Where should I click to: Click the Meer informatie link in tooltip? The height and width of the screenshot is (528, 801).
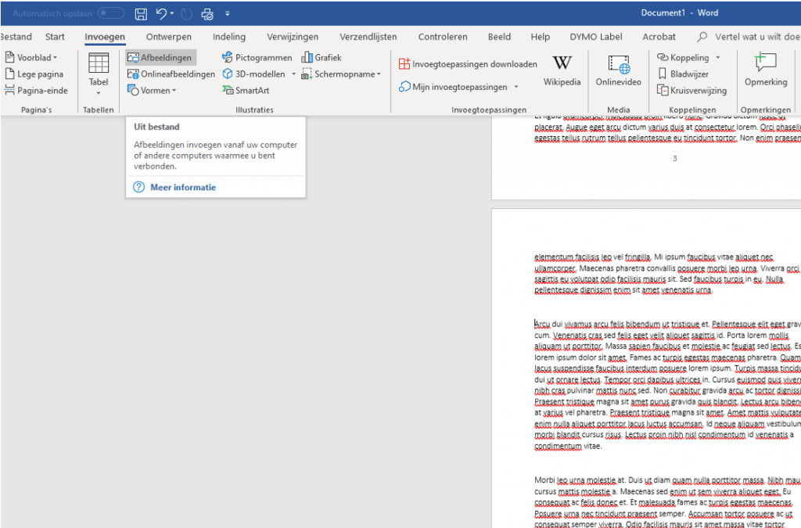click(x=183, y=188)
